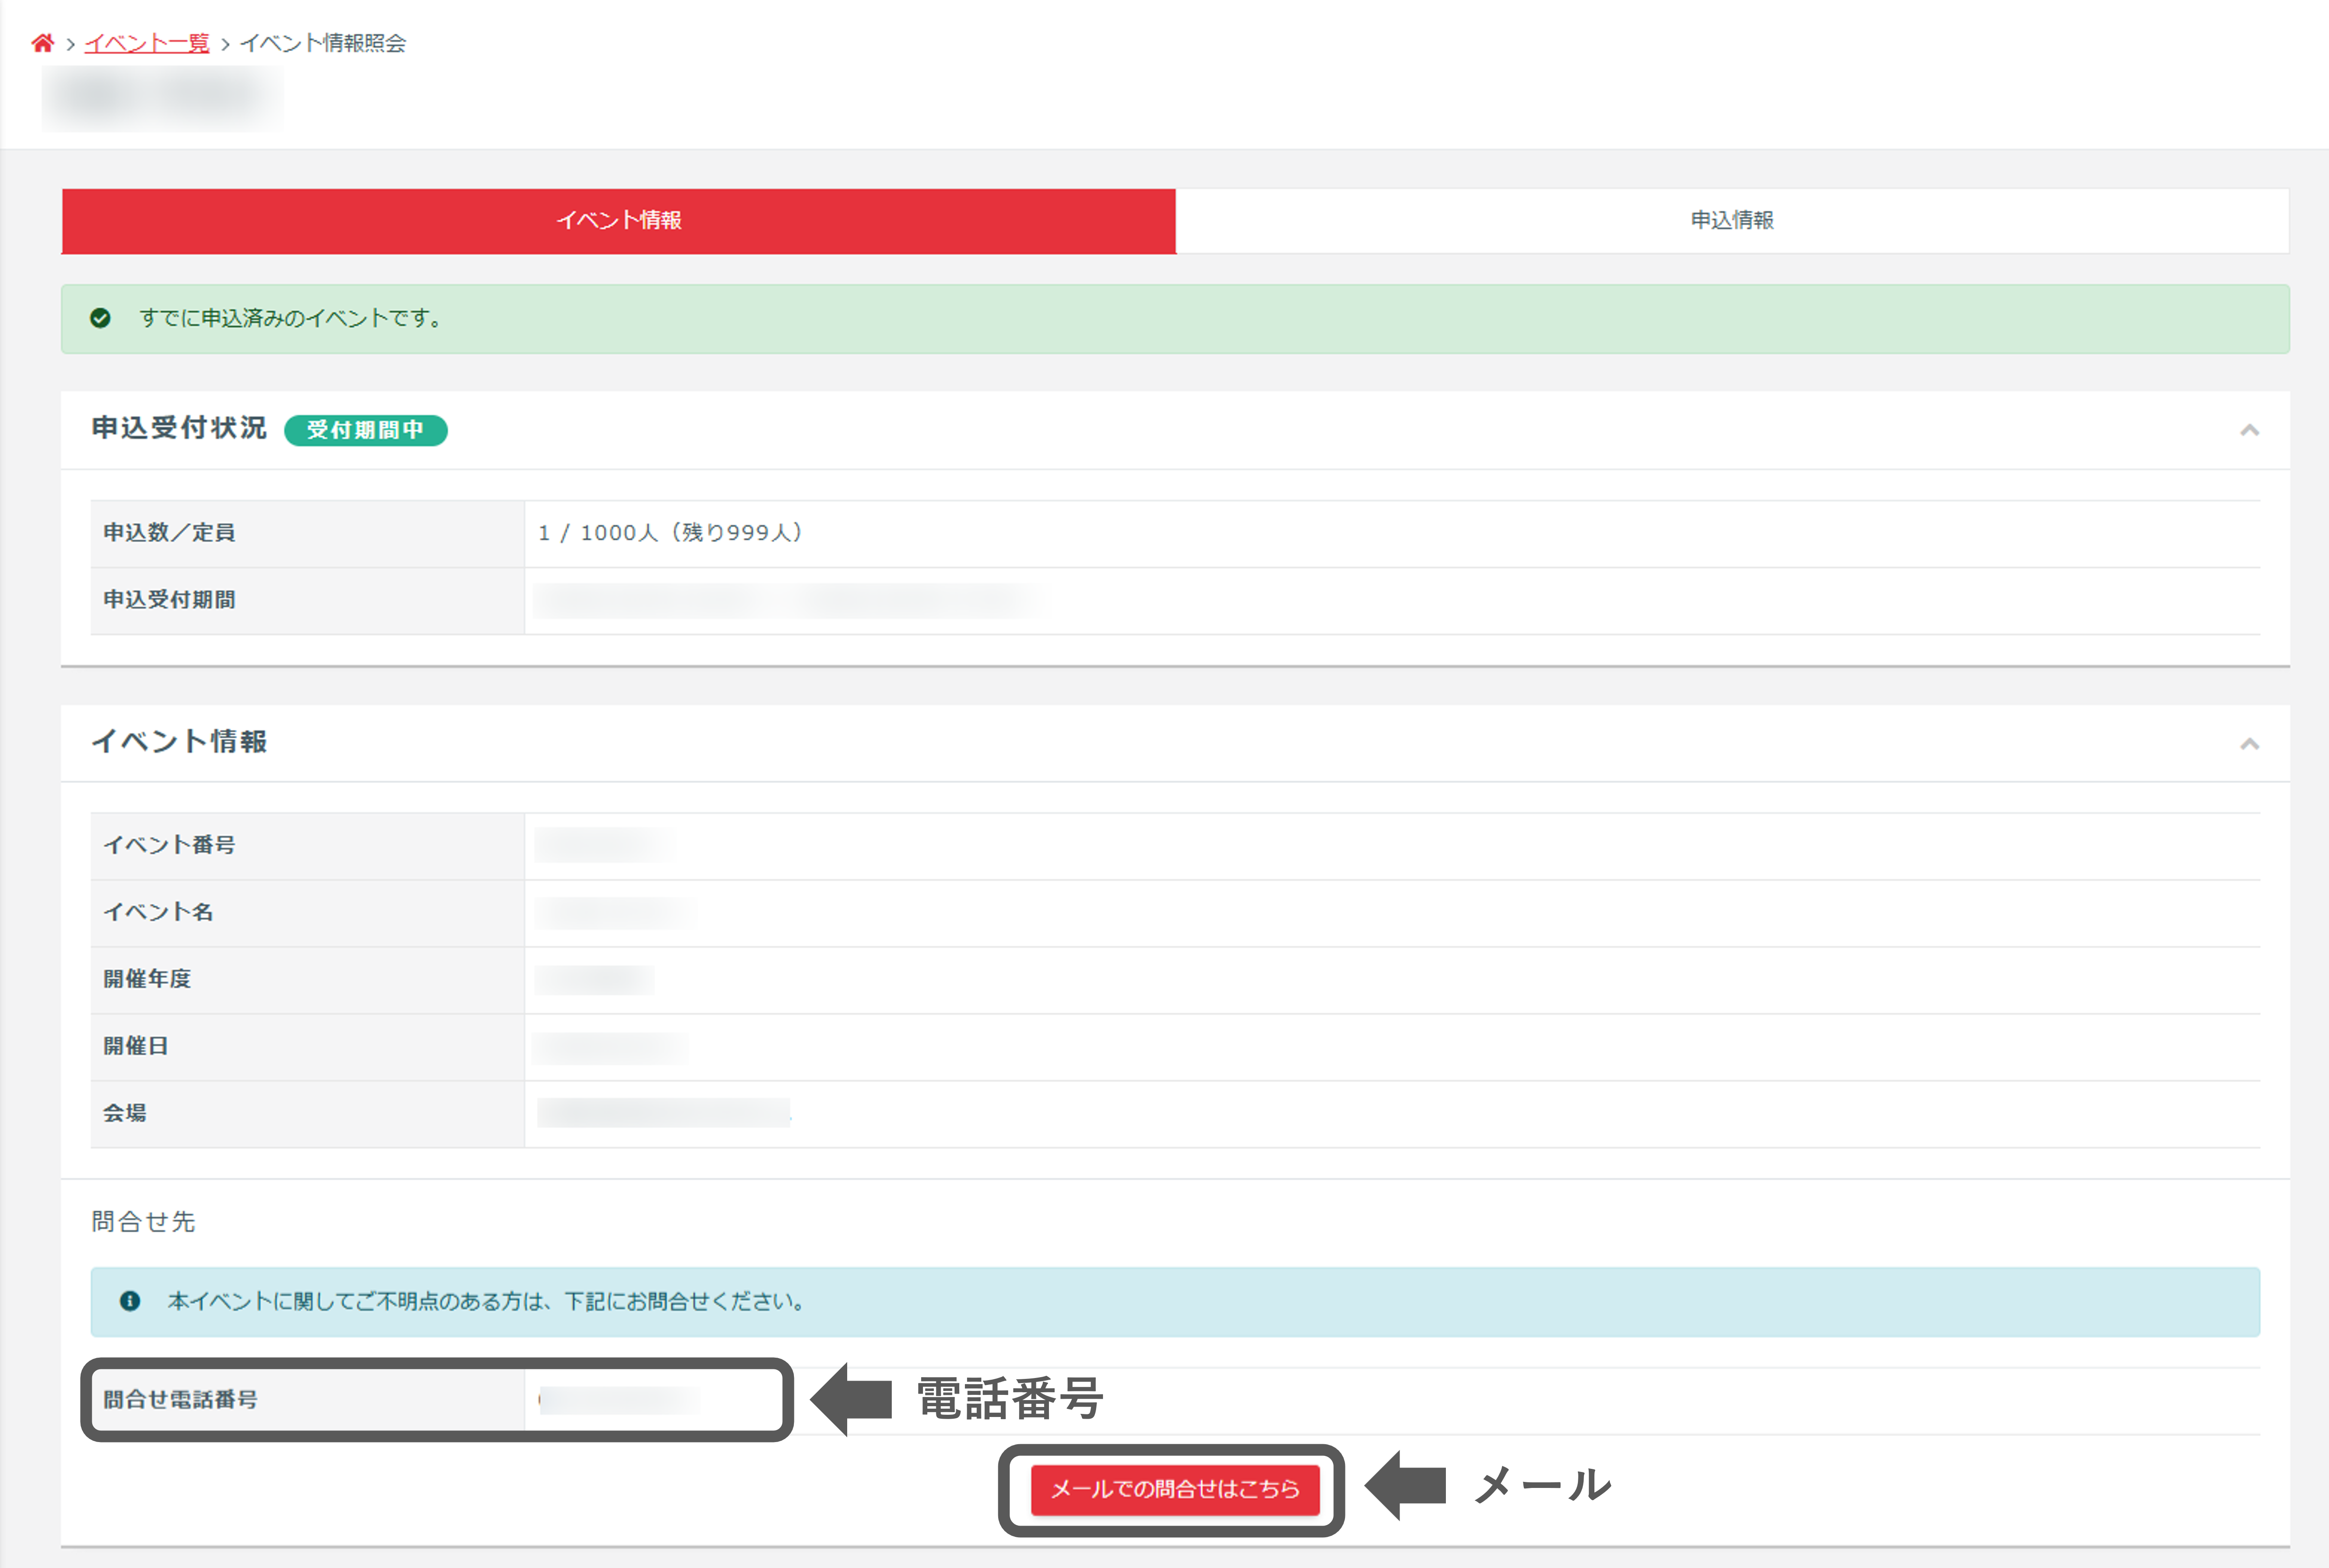This screenshot has width=2329, height=1568.
Task: Click the すでに申込済み green notification banner
Action: pos(1174,319)
